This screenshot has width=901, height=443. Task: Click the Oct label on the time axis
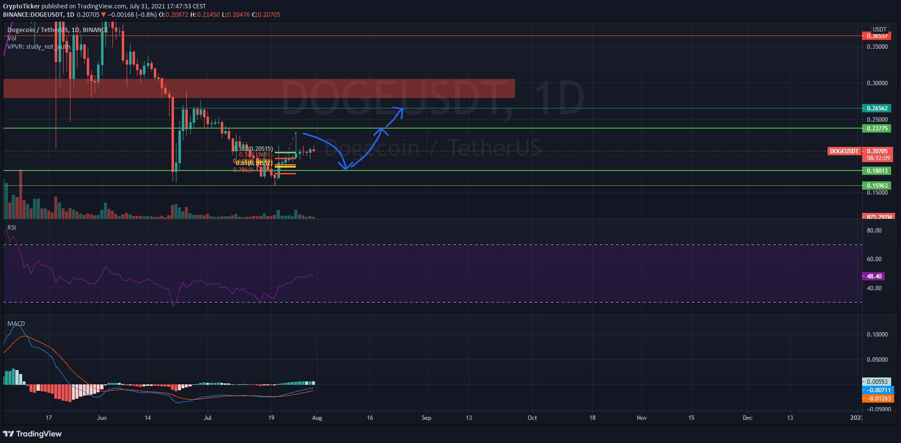532,418
